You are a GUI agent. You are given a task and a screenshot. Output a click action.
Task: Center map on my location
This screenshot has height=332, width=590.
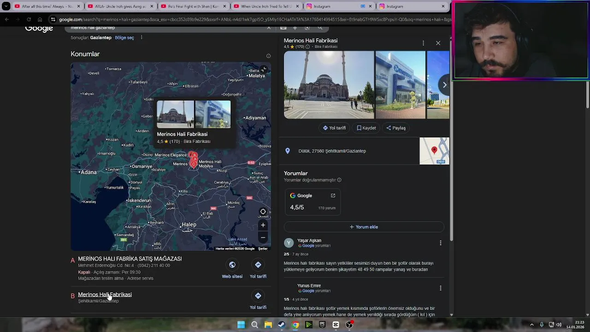pyautogui.click(x=263, y=212)
